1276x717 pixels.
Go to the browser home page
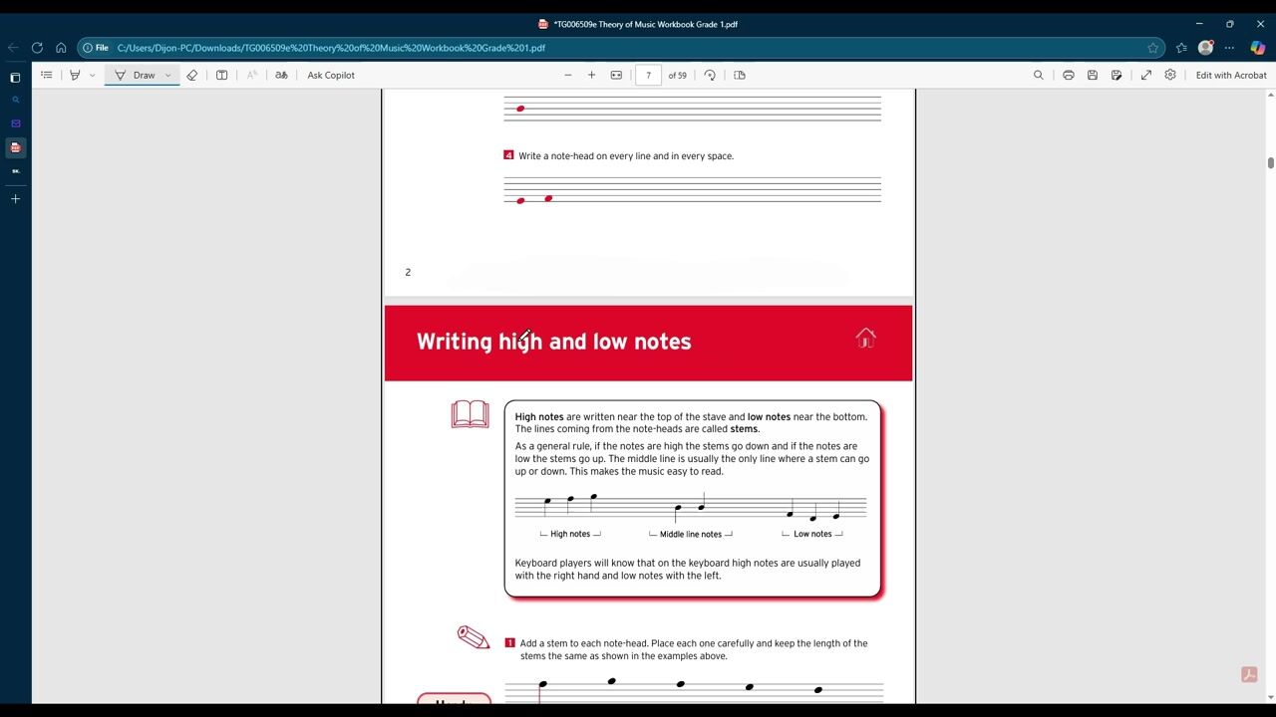pos(61,48)
